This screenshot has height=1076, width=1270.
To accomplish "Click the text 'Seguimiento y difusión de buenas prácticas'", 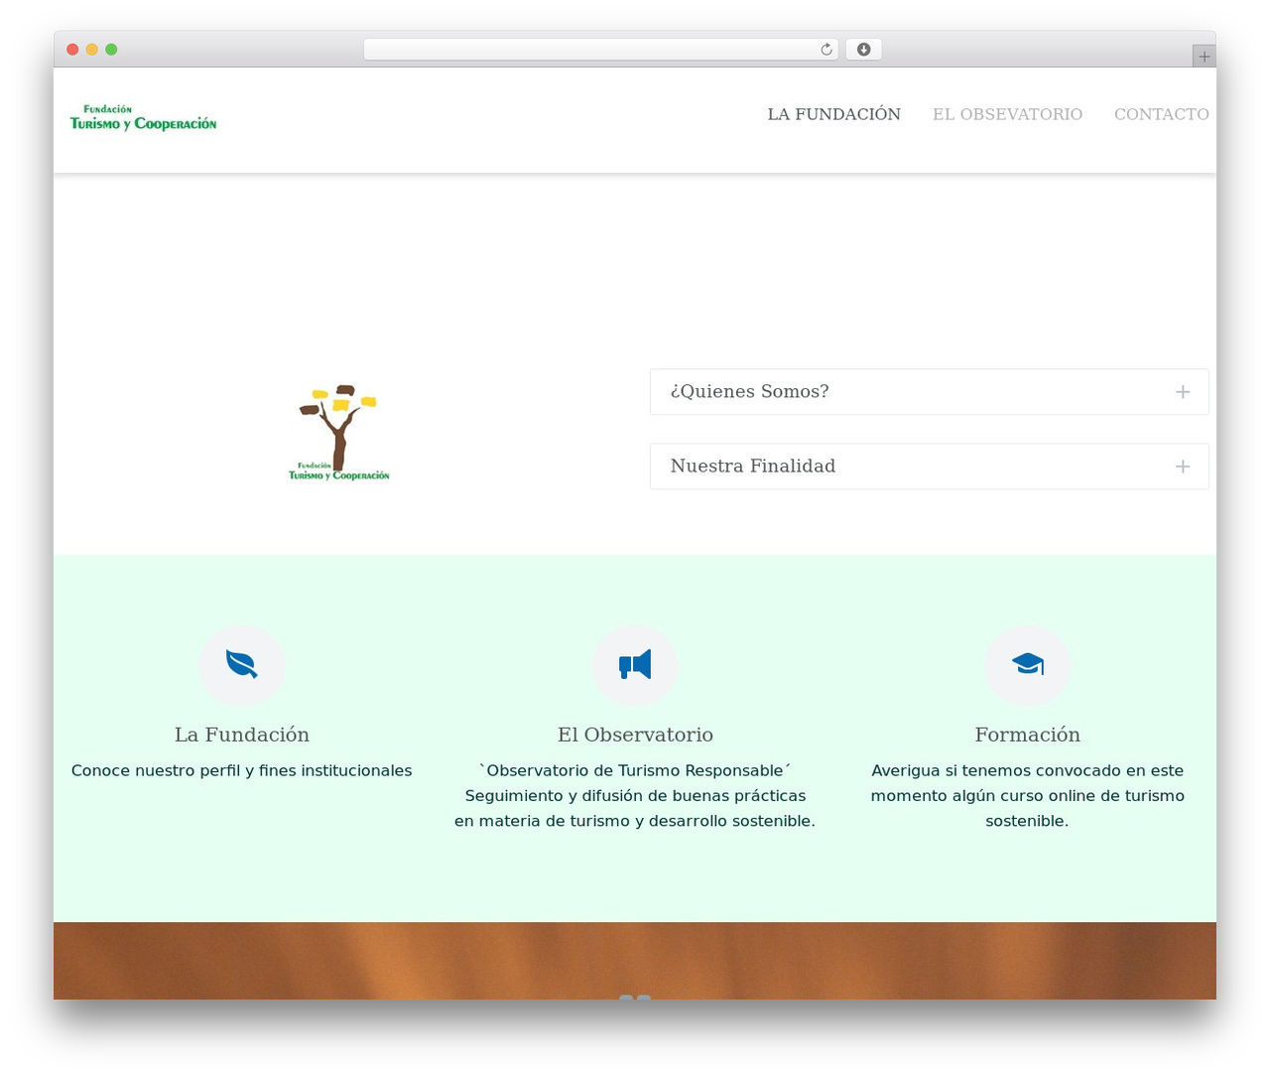I will pyautogui.click(x=635, y=796).
